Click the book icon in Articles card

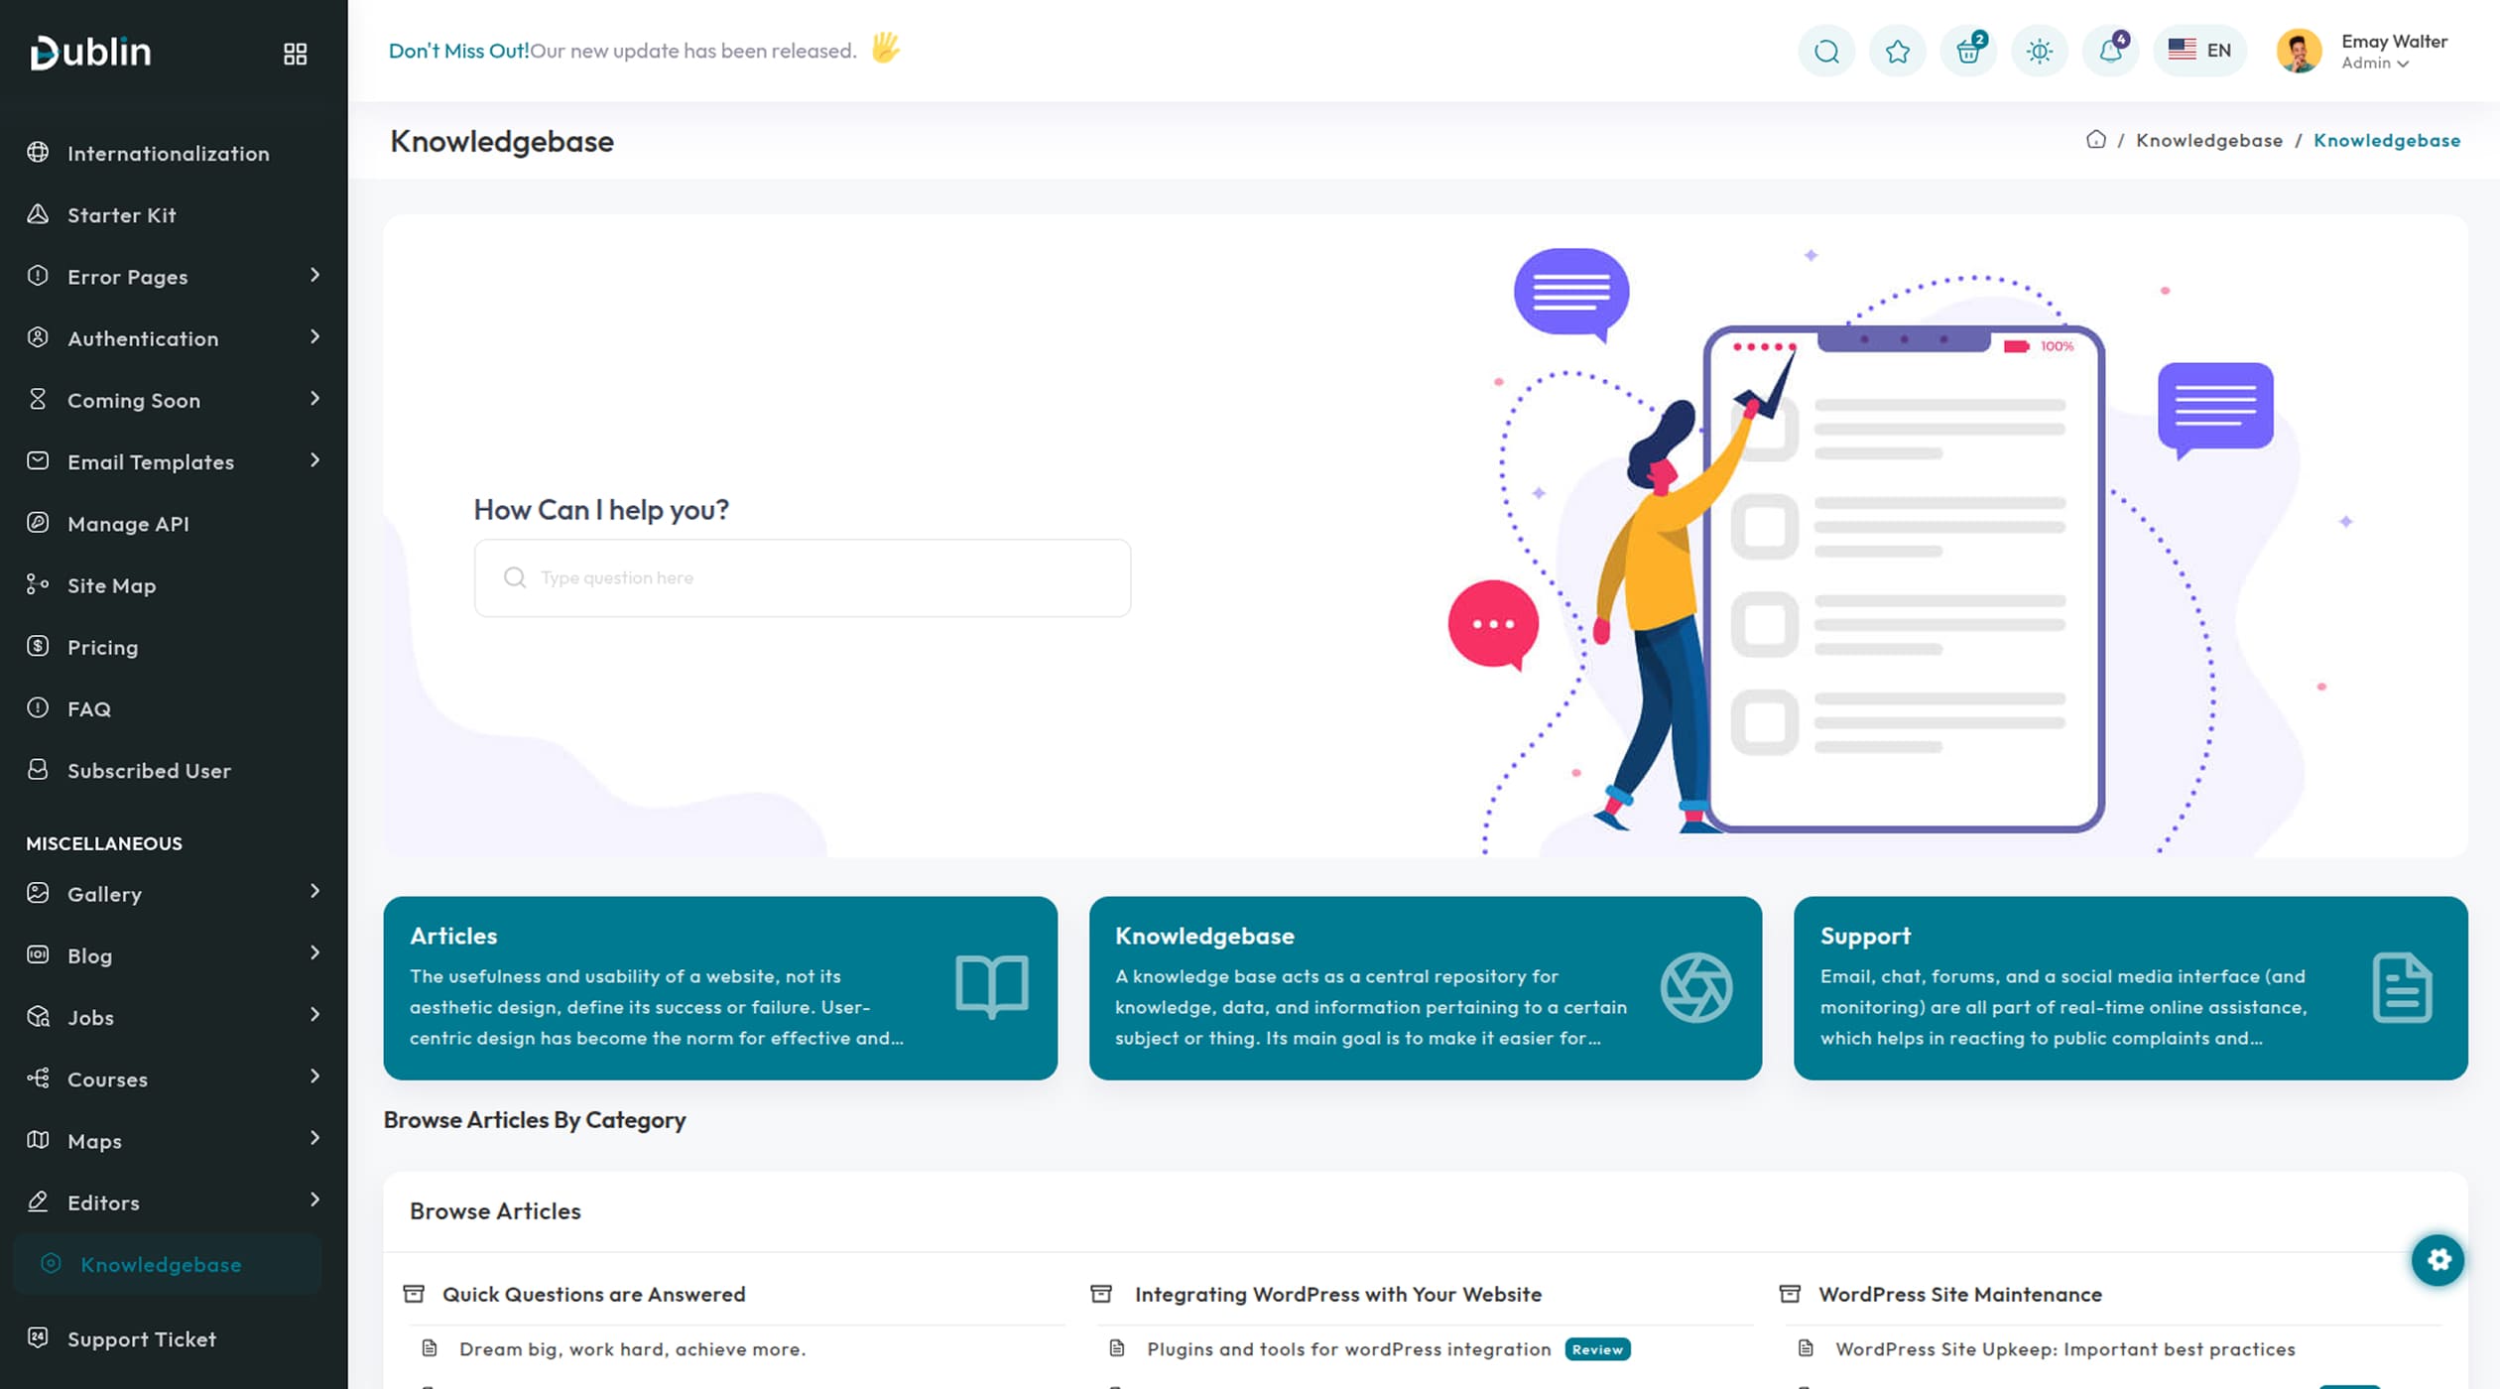coord(991,986)
